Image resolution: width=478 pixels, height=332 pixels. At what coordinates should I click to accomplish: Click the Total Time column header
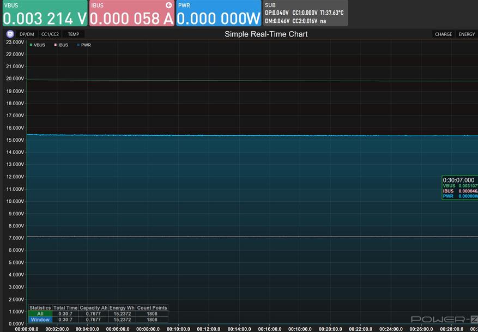click(65, 308)
